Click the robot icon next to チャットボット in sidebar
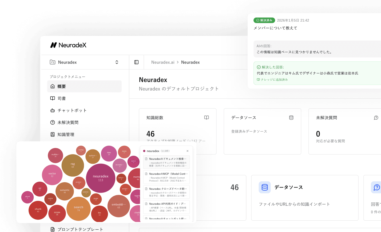381x232 pixels. [x=53, y=110]
